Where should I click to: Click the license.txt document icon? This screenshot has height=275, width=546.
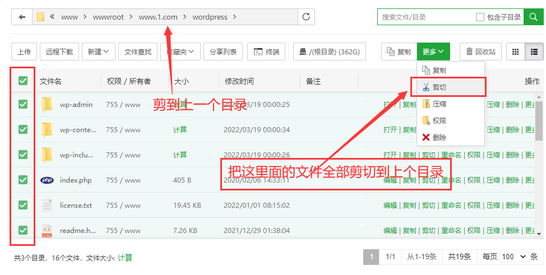(x=47, y=206)
